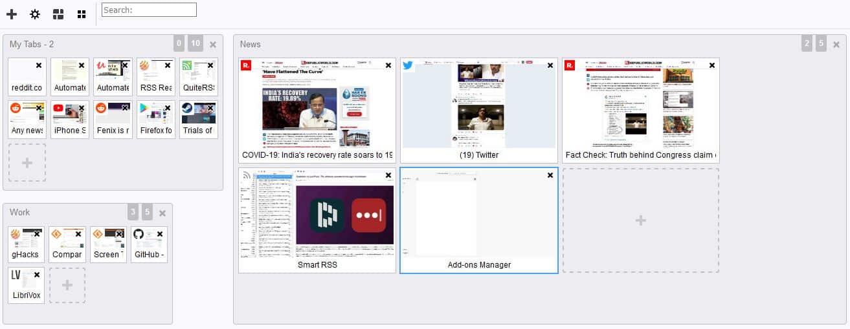The height and width of the screenshot is (329, 850).
Task: Open the Automate tab with red U favicon
Action: click(x=113, y=76)
